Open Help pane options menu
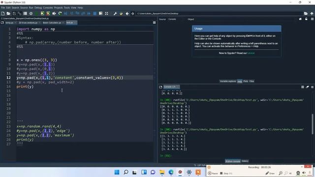The width and height of the screenshot is (315, 177). [x=312, y=19]
